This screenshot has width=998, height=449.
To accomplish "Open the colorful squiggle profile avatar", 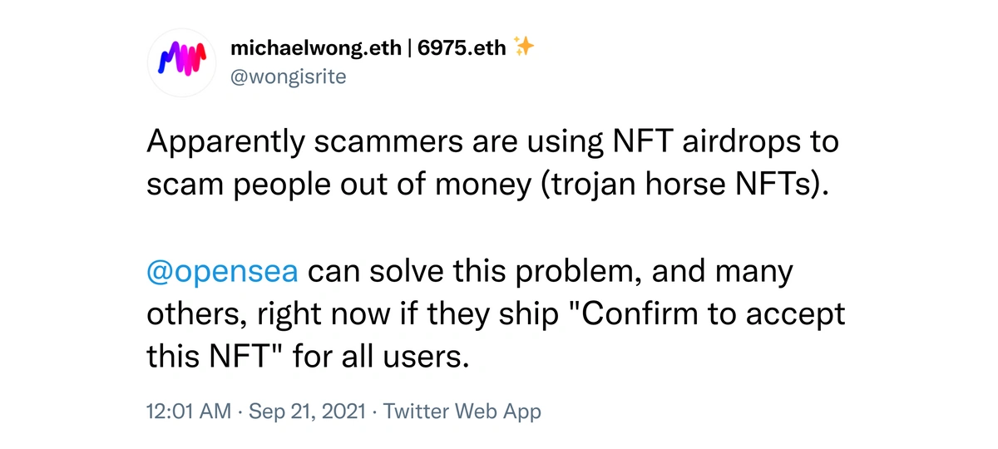I will (x=182, y=62).
